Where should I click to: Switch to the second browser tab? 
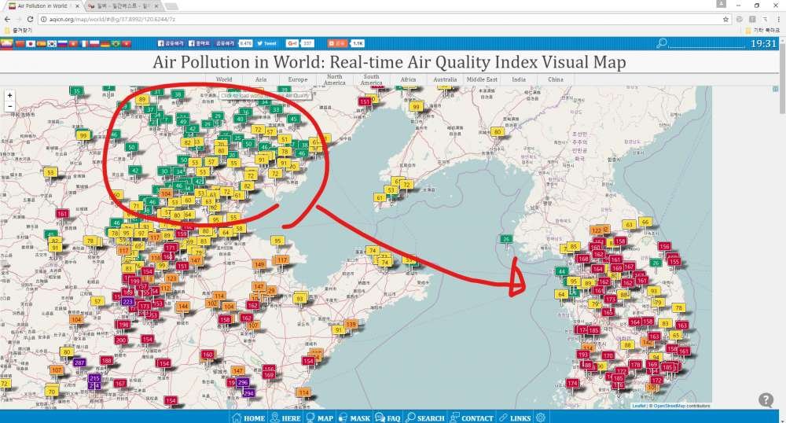(x=123, y=6)
